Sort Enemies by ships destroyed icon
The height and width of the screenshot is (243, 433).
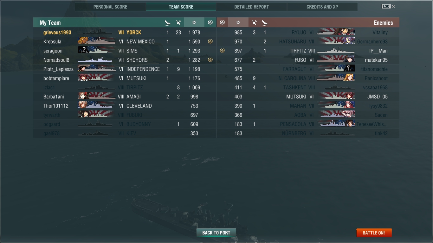pos(265,22)
